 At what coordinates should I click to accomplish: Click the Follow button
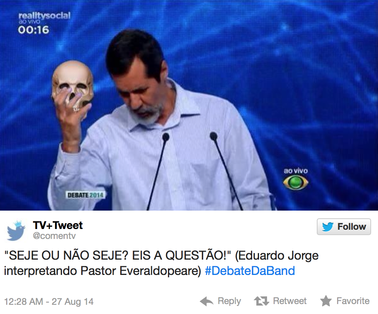coord(344,227)
